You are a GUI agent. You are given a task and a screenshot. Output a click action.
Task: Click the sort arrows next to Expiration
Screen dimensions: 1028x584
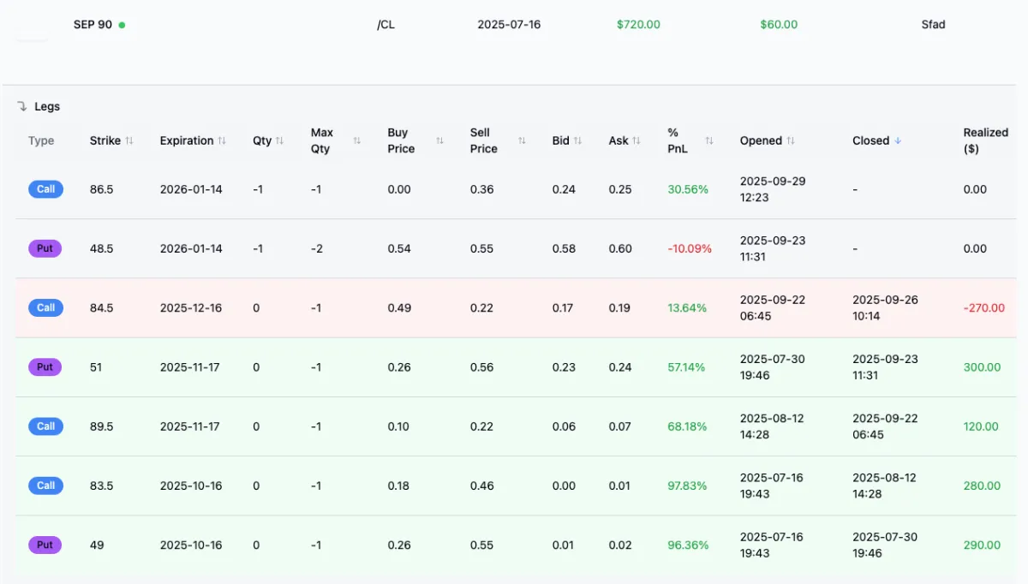(x=222, y=140)
